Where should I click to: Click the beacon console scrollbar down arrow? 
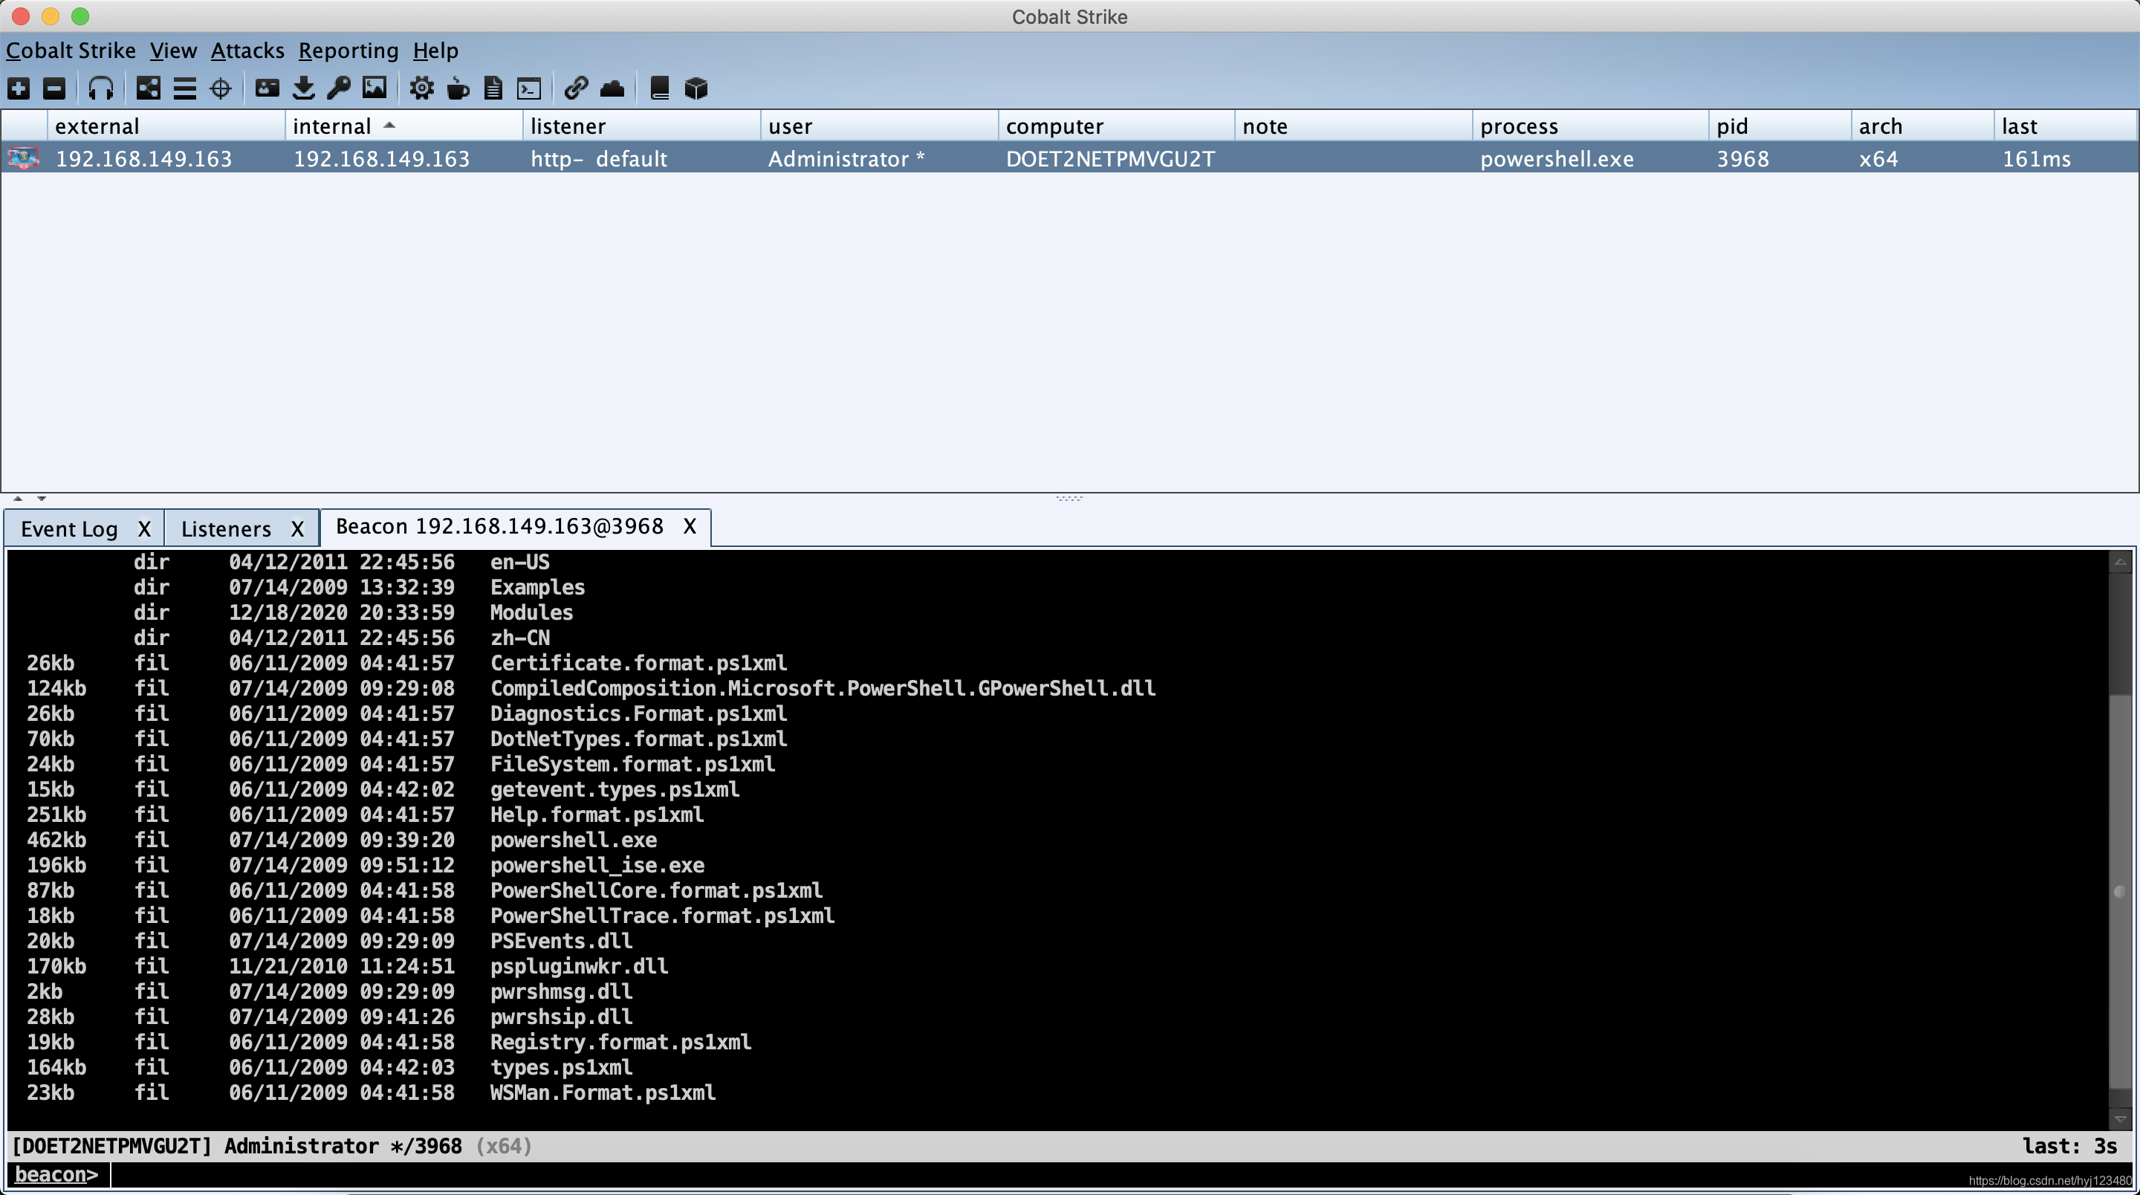click(2120, 1119)
